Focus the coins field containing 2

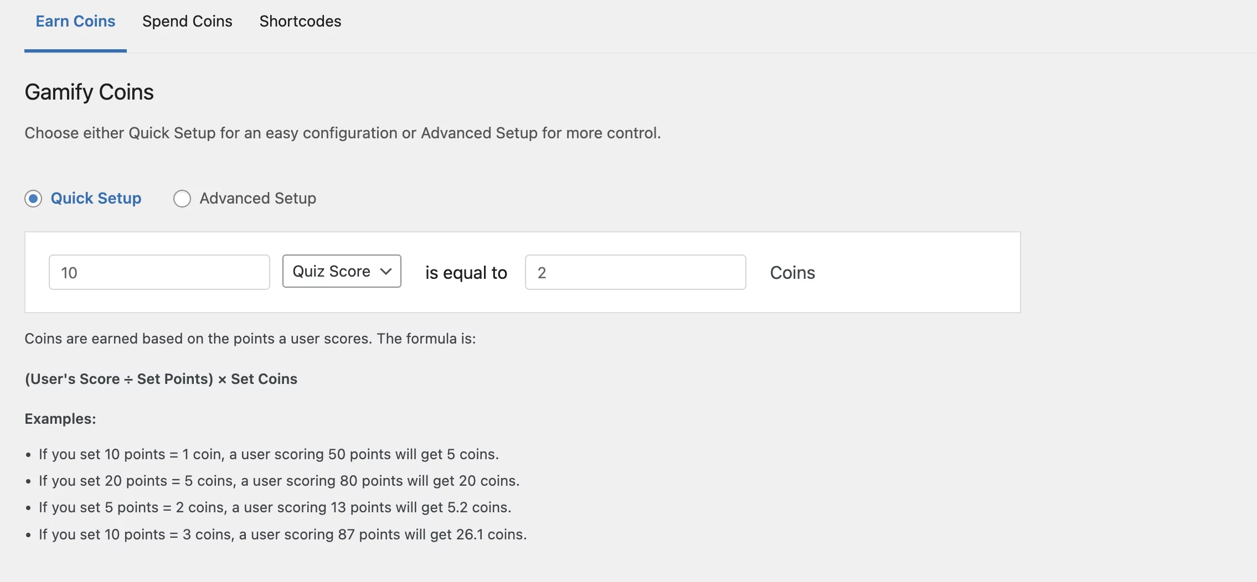pyautogui.click(x=635, y=272)
